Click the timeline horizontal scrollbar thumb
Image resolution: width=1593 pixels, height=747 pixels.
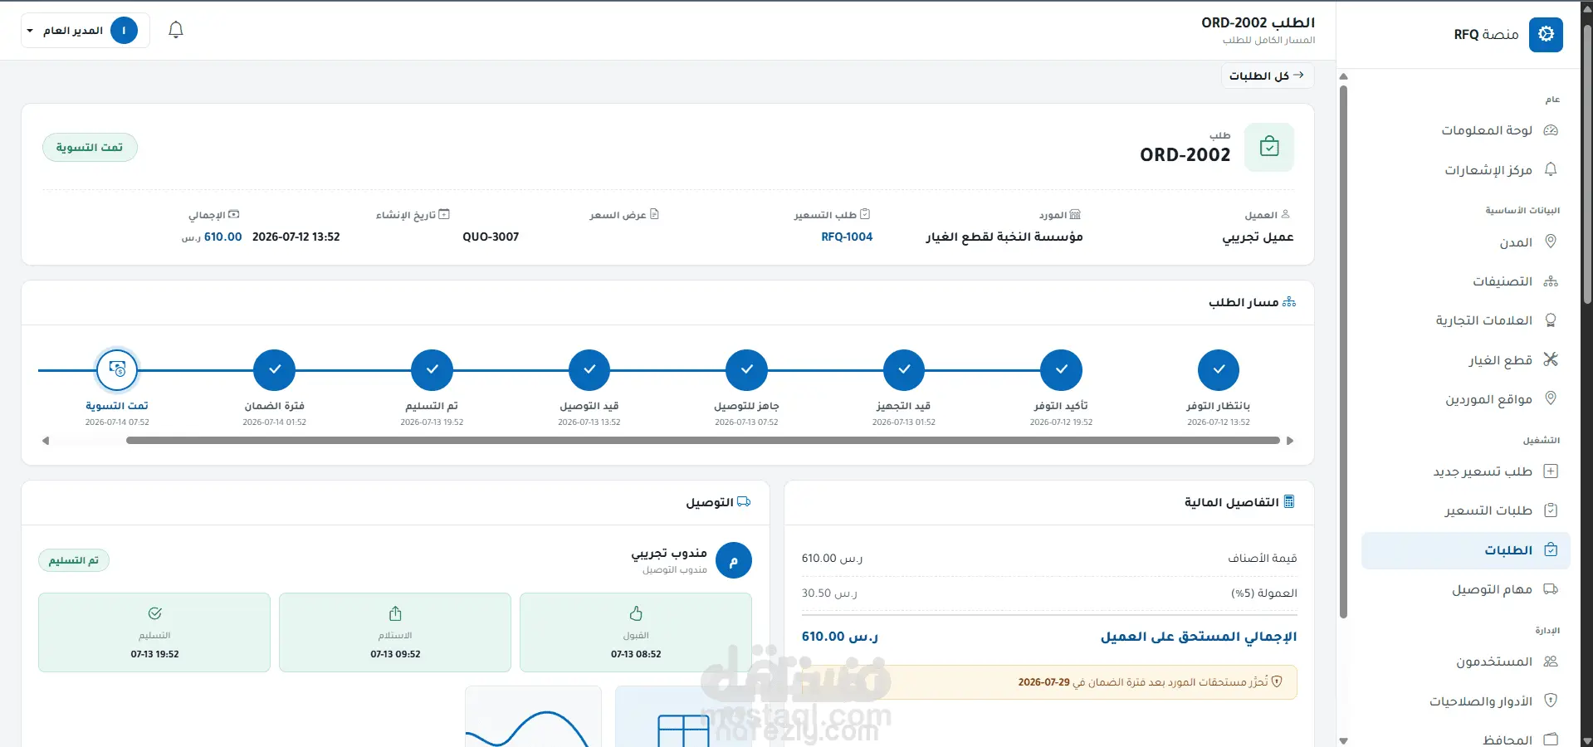[702, 441]
